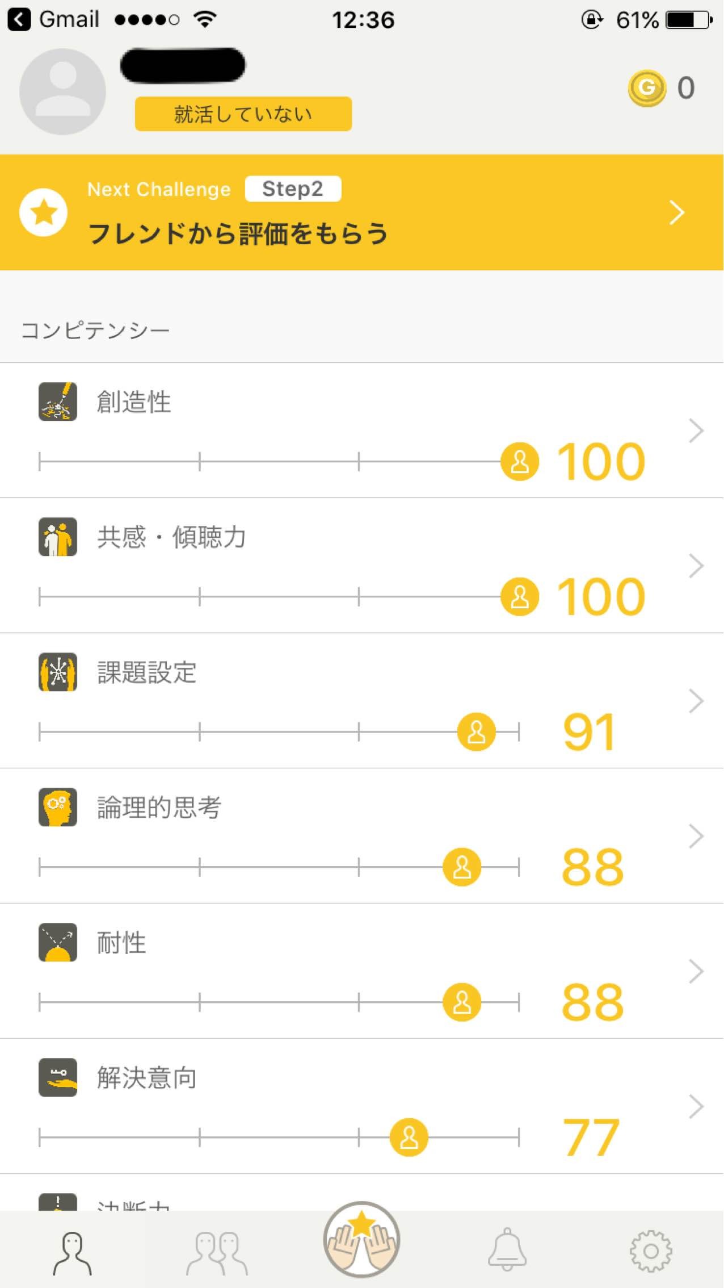The image size is (724, 1288).
Task: Expand the 解決意向 row chevron
Action: [x=696, y=1106]
